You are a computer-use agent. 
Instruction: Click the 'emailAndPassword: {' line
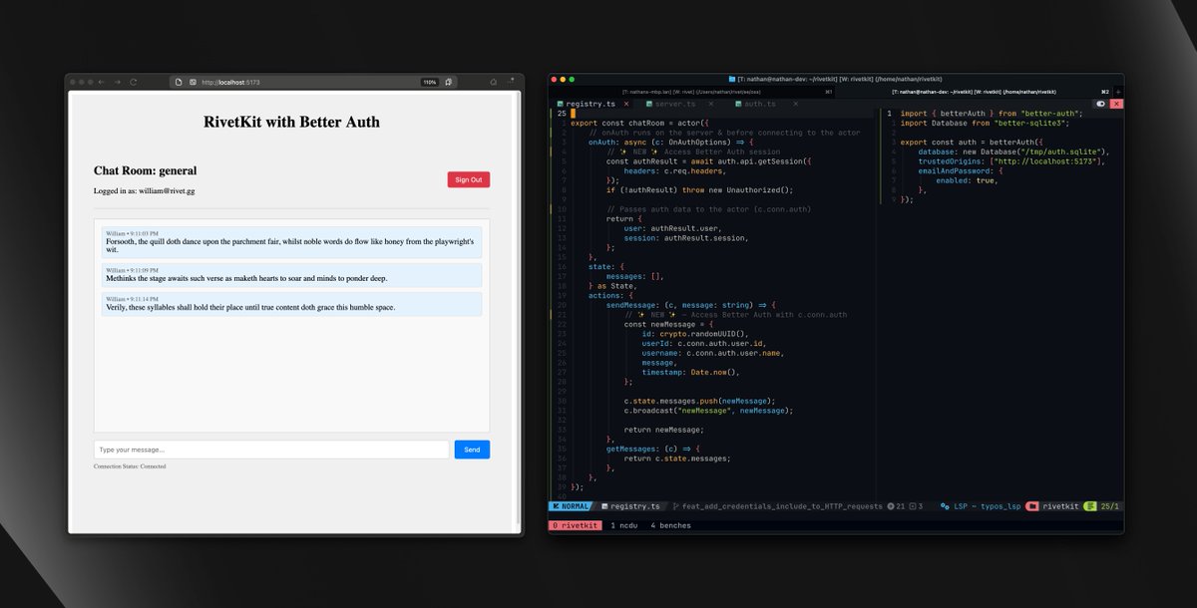pyautogui.click(x=961, y=170)
